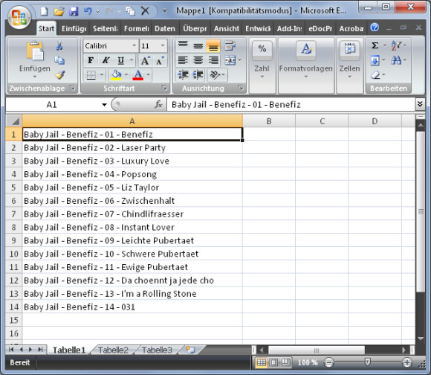The width and height of the screenshot is (431, 375).
Task: Open the Office button menu
Action: pos(19,17)
